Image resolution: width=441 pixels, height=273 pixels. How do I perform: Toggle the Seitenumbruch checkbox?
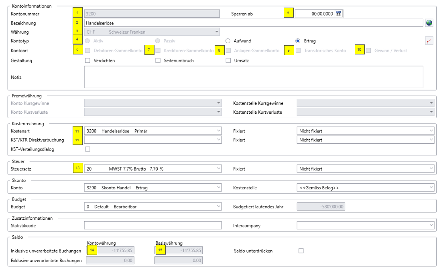coord(158,60)
